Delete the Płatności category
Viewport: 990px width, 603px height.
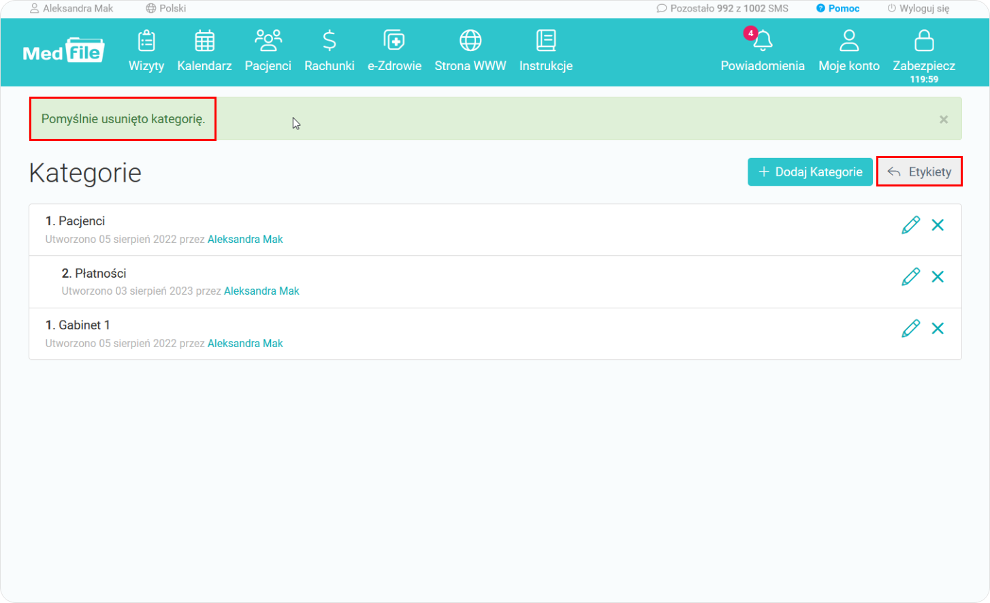(x=938, y=276)
